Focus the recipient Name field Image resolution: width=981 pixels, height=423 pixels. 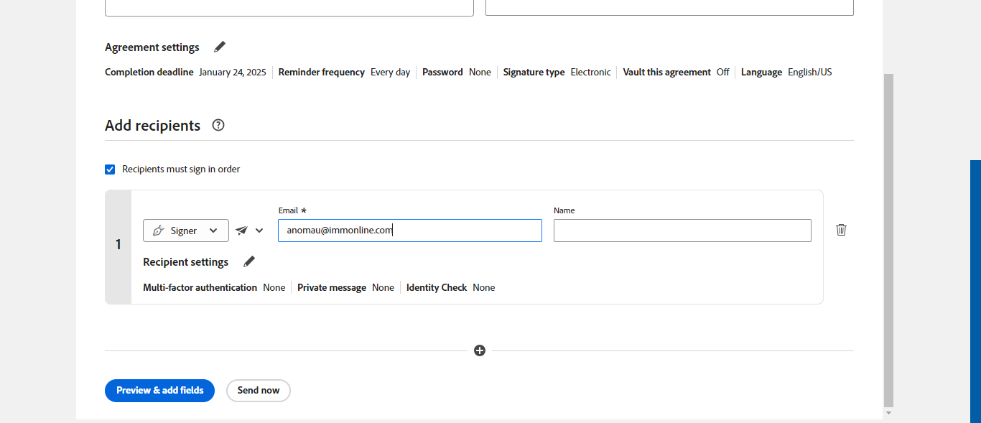click(x=682, y=231)
